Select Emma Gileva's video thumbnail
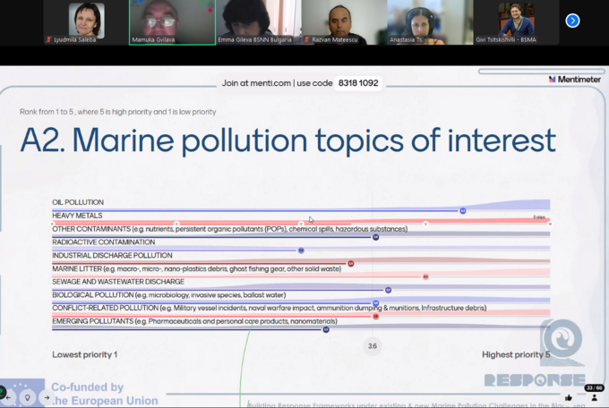 (x=258, y=22)
